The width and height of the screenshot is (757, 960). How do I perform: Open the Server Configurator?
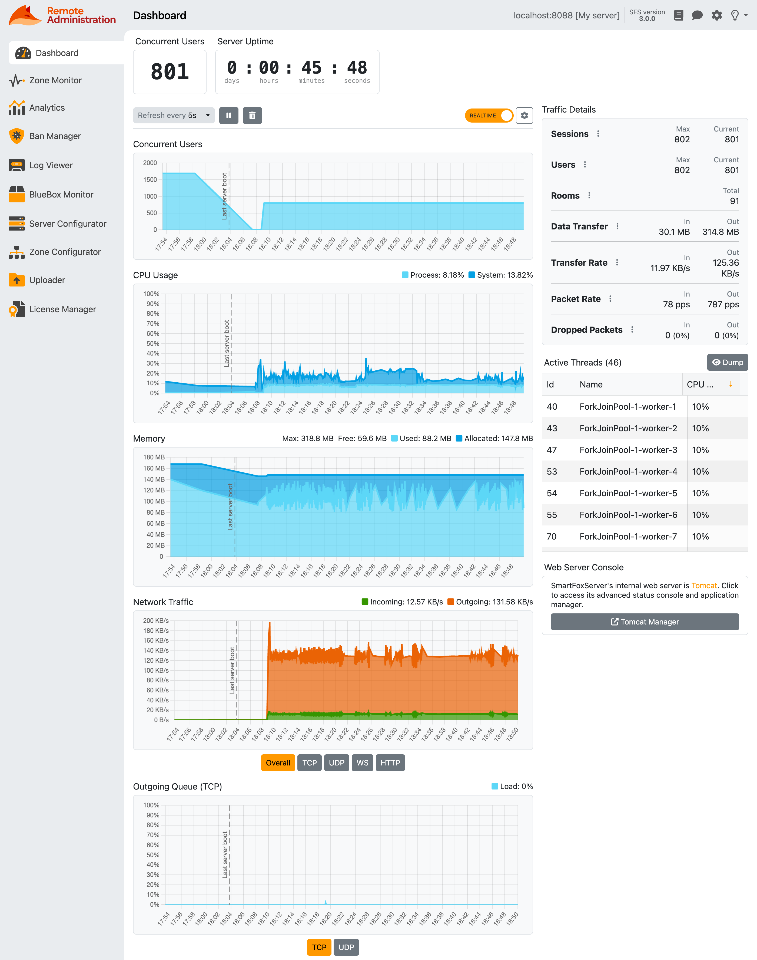(x=67, y=223)
